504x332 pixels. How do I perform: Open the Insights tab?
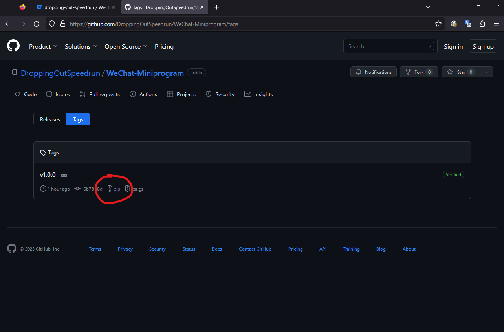point(258,94)
